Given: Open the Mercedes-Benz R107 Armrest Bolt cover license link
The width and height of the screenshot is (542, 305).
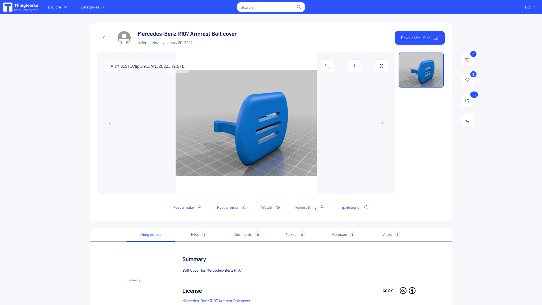Looking at the screenshot, I should pos(216,301).
